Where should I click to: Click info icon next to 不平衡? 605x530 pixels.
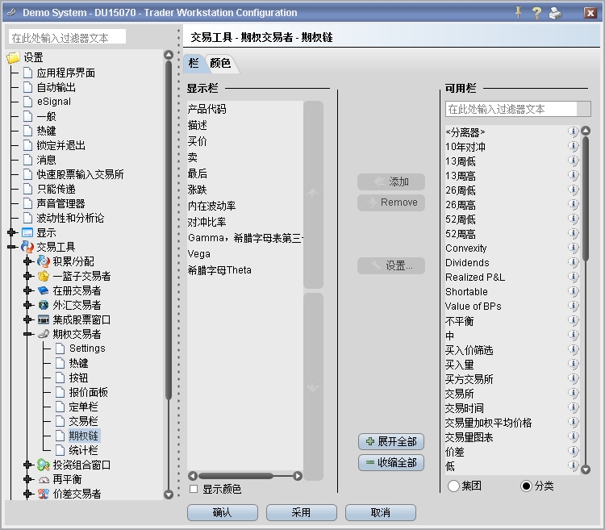(574, 320)
